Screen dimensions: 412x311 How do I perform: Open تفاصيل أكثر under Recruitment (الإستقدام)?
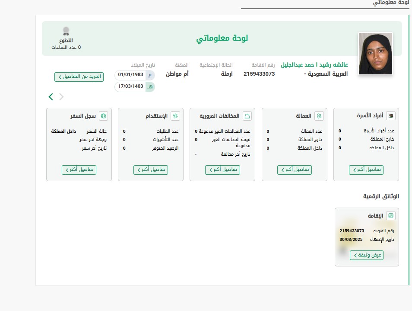coord(150,170)
